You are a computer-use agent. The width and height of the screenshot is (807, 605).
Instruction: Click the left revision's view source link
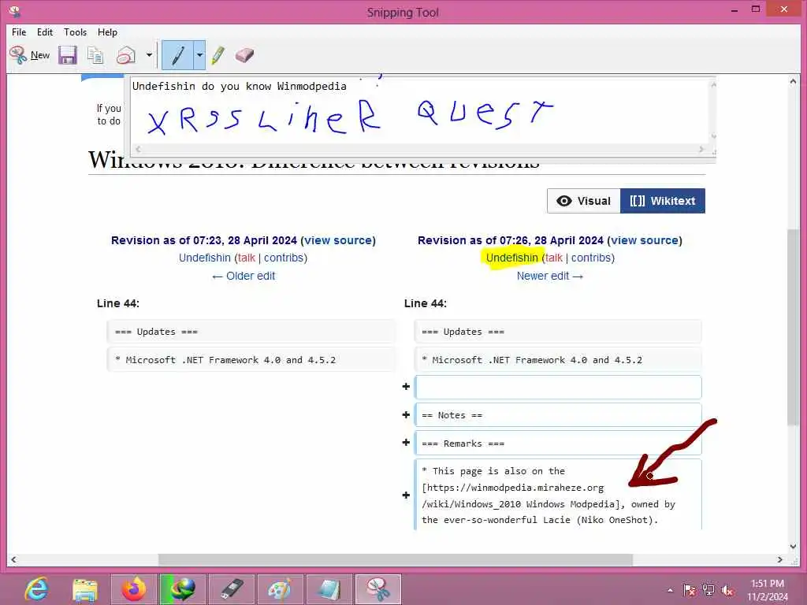tap(338, 240)
